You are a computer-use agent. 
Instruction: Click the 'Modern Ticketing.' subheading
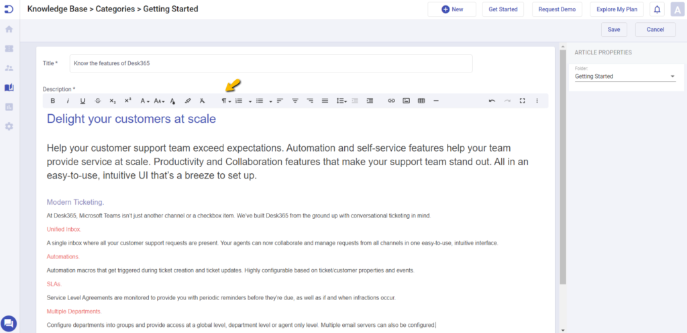[x=75, y=202]
